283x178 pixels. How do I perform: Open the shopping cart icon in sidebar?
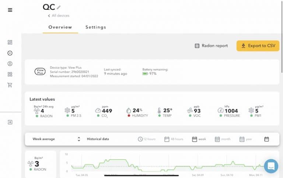(x=10, y=85)
